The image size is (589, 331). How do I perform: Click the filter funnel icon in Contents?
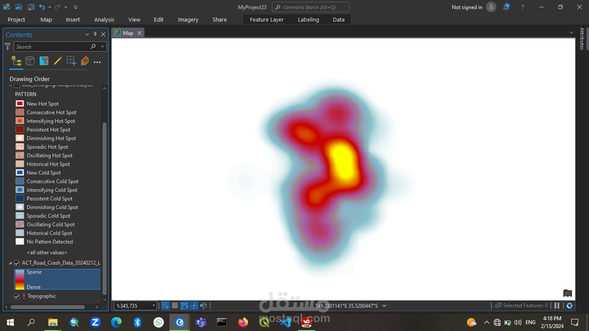tap(7, 47)
